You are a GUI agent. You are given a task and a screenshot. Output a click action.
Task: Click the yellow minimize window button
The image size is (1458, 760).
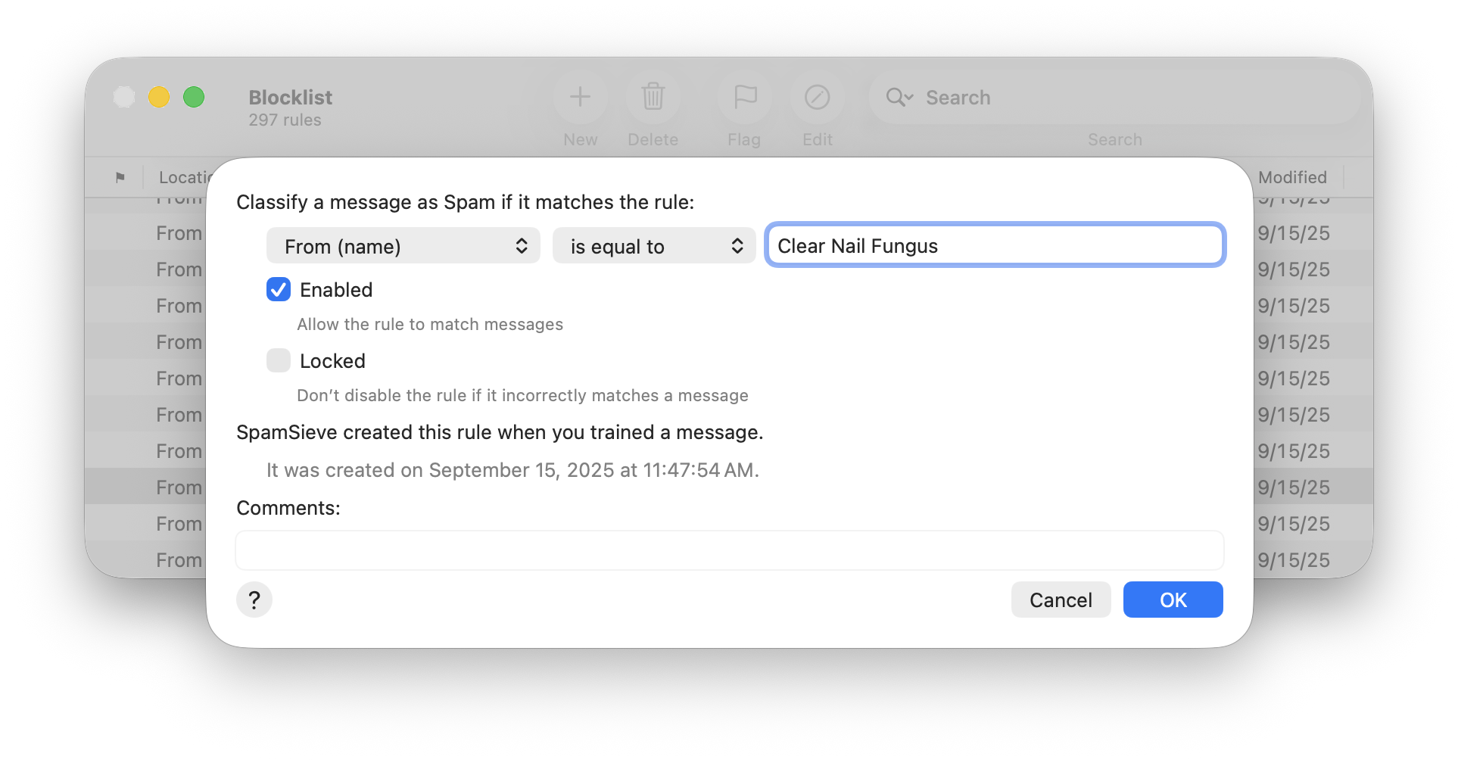tap(159, 97)
